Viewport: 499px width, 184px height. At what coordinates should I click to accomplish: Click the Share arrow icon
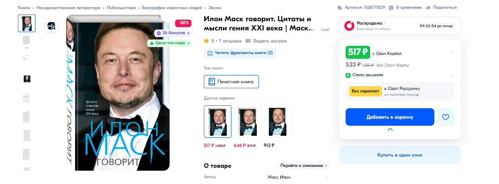428,7
